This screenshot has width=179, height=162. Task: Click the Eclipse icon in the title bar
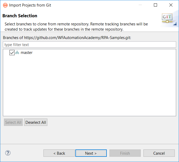[5, 5]
